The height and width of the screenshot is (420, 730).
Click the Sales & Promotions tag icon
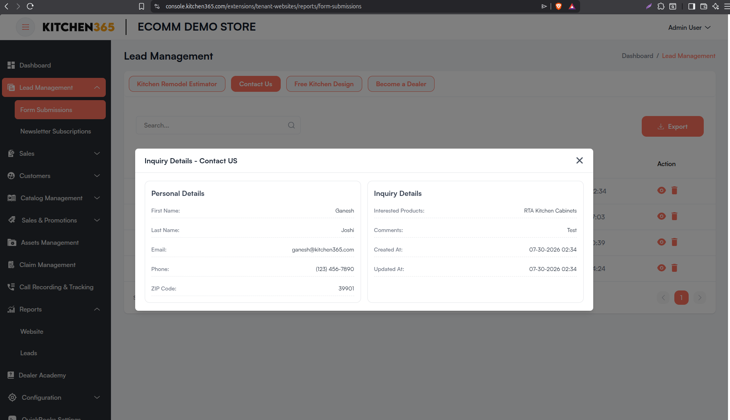pyautogui.click(x=12, y=220)
